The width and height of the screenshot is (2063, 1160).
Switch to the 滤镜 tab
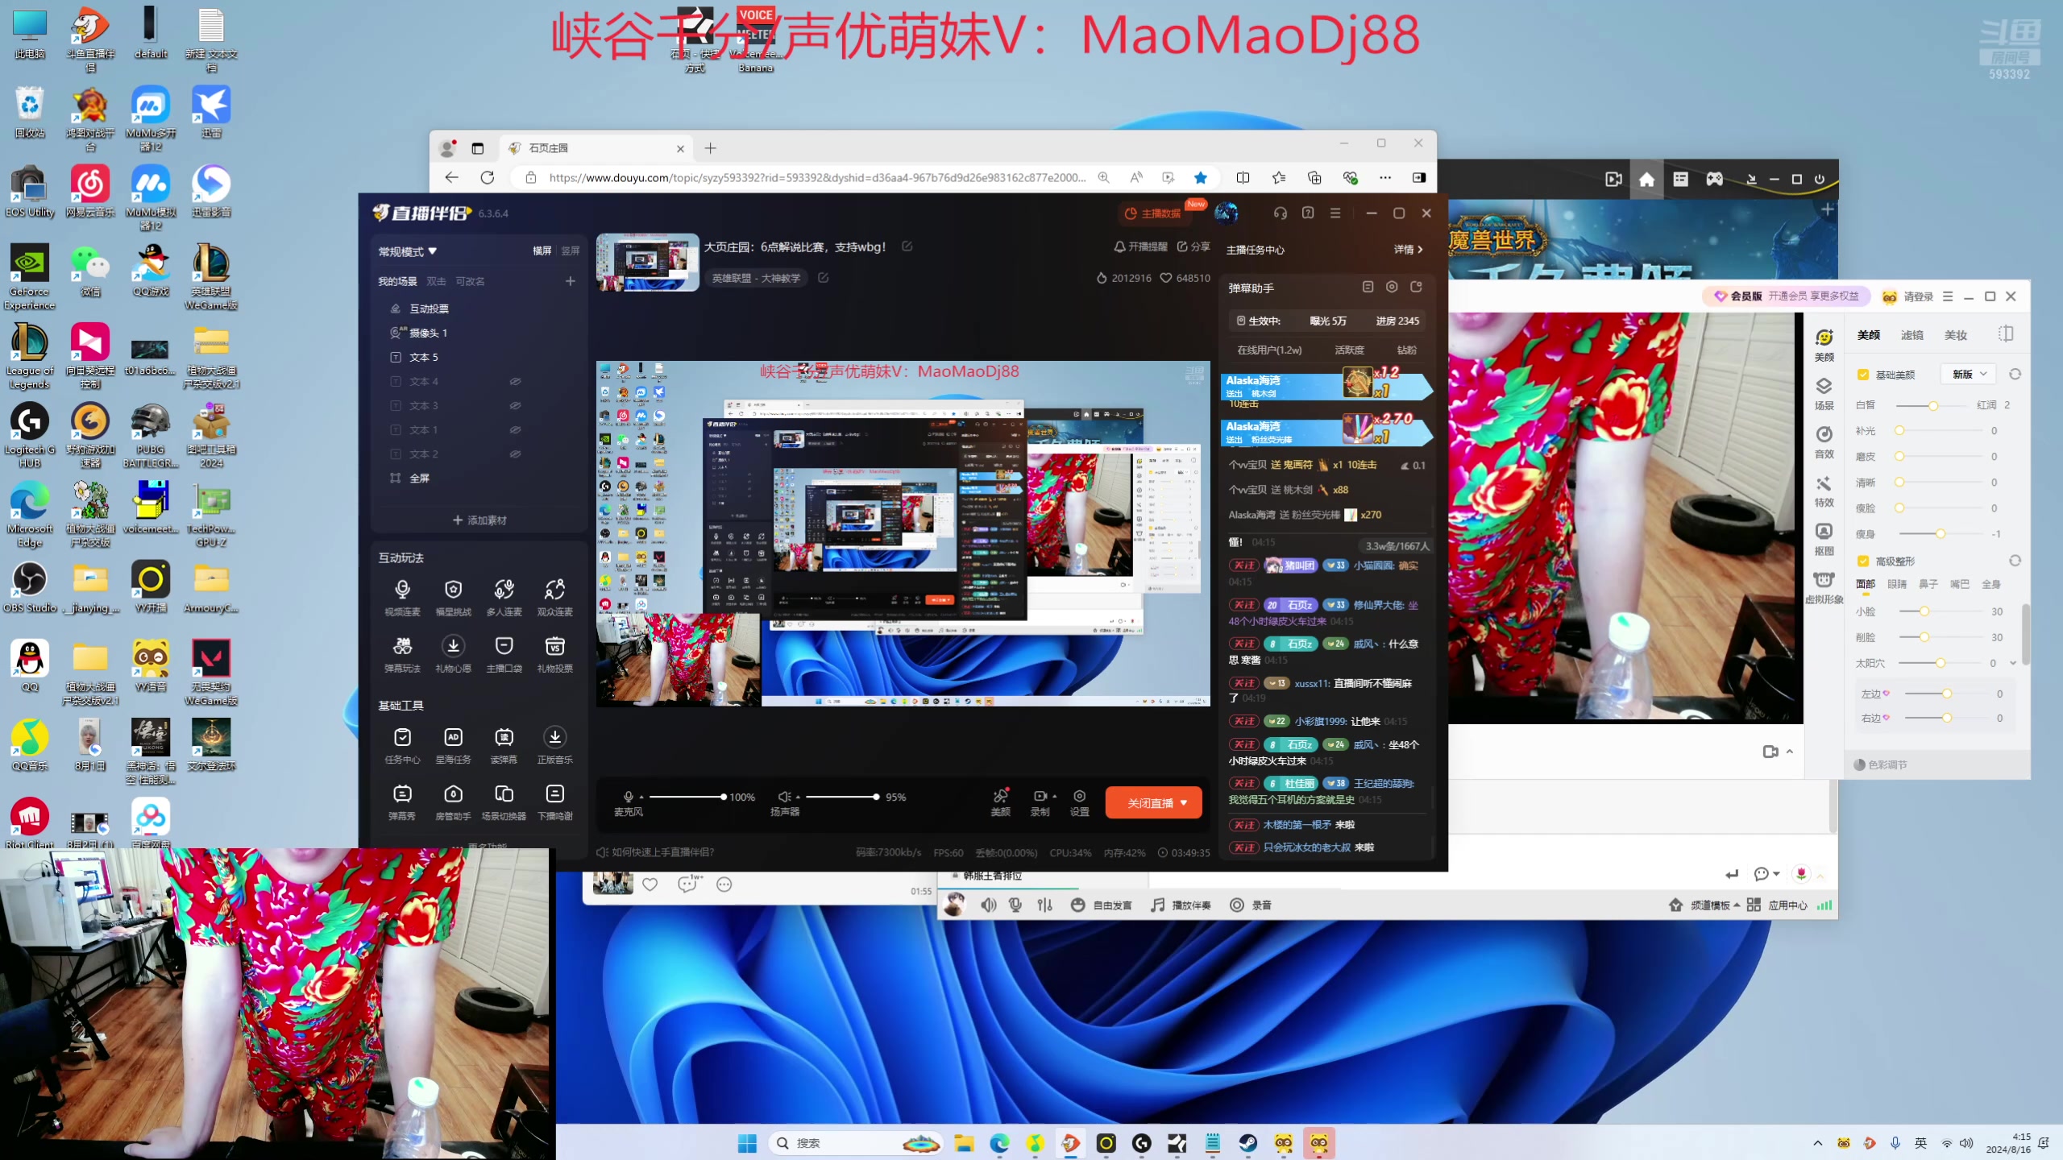click(1911, 335)
